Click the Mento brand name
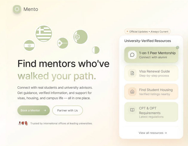The image size is (188, 146). (x=31, y=9)
